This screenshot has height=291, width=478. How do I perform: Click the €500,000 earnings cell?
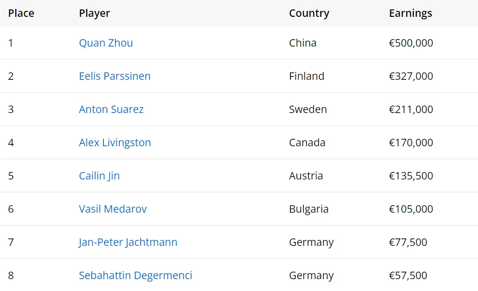[411, 43]
